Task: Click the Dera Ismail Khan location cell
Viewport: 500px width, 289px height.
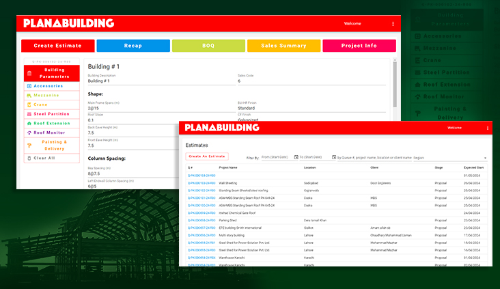Action: coord(315,221)
